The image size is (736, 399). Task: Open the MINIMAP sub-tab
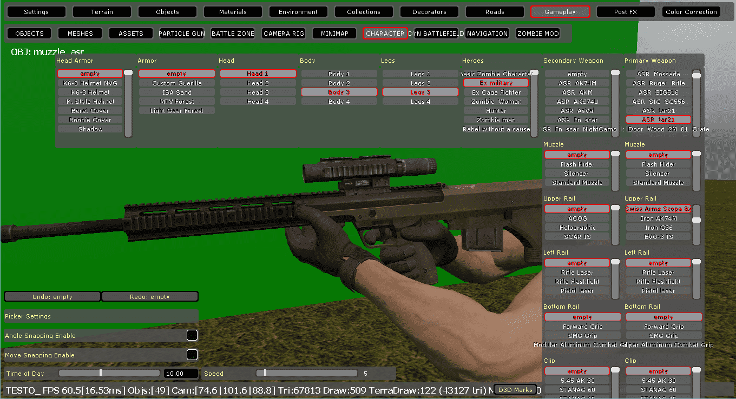pos(334,34)
